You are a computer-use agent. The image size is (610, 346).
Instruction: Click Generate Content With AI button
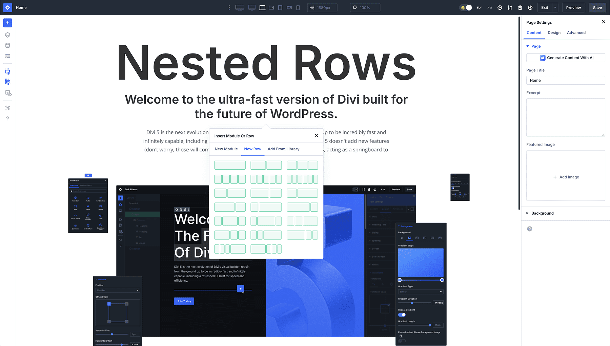click(566, 58)
